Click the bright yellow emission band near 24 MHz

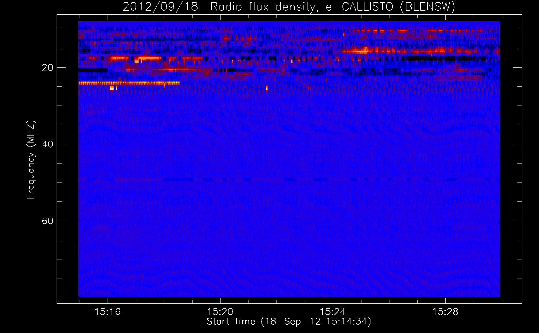[x=129, y=83]
